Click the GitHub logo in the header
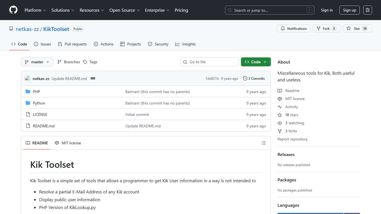Image resolution: width=381 pixels, height=214 pixels. point(13,10)
